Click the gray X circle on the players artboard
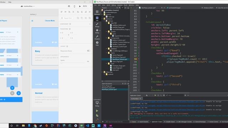The height and width of the screenshot is (128, 228). (x=12, y=93)
